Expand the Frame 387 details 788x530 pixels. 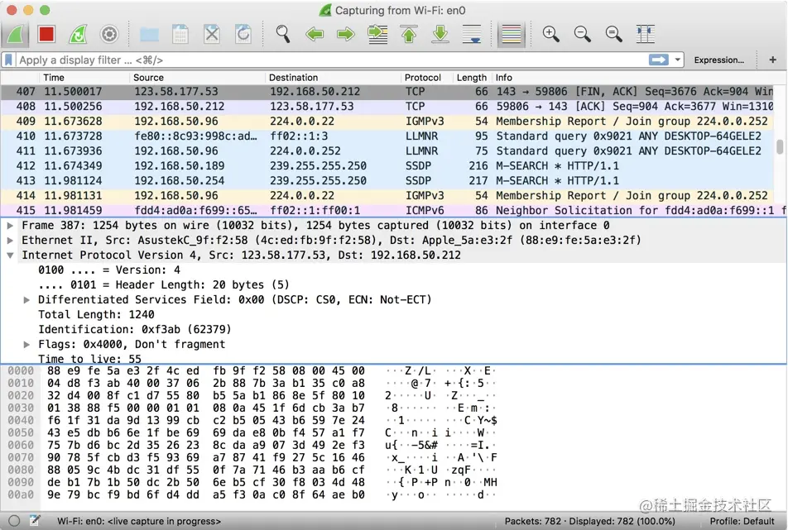10,226
